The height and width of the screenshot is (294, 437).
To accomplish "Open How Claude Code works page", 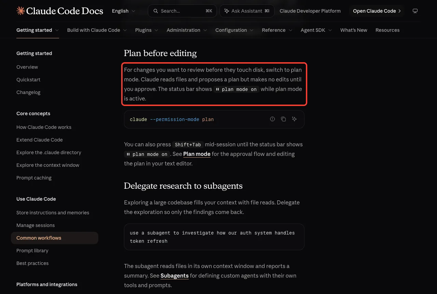I will tap(44, 127).
